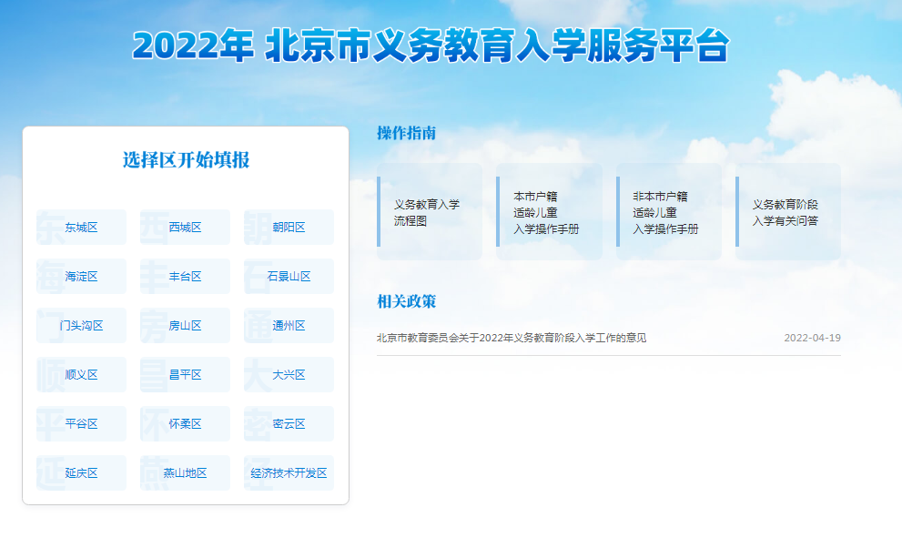The width and height of the screenshot is (902, 538).
Task: Open 非本市户籍适龄儿童入学操作手册 guide
Action: [669, 212]
